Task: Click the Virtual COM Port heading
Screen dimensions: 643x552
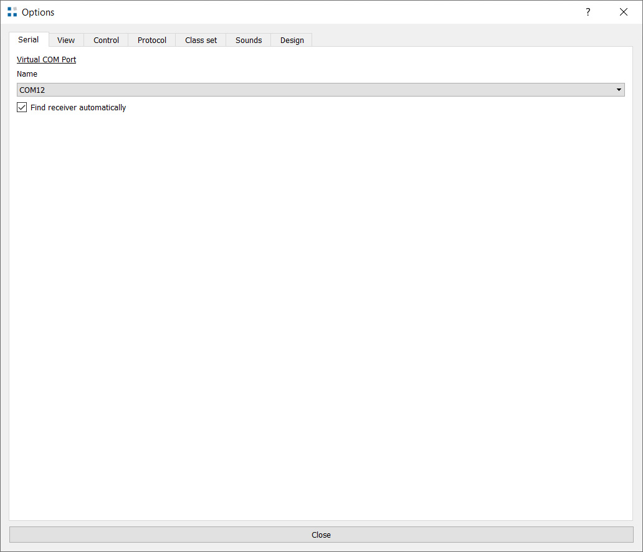Action: tap(46, 60)
